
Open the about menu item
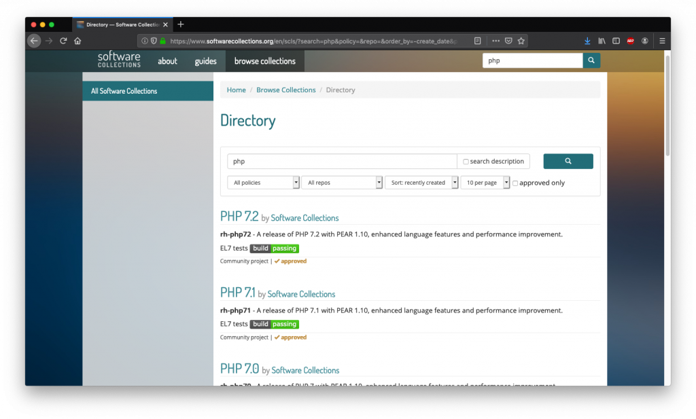[x=167, y=61]
